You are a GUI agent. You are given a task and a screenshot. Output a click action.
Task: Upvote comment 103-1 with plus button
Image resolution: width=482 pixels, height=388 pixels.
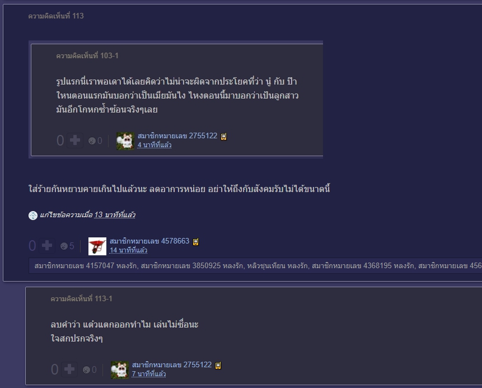75,141
